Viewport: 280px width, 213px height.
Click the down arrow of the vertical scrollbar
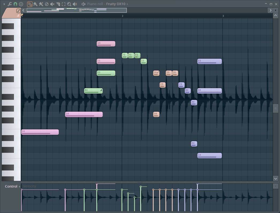[x=275, y=178]
